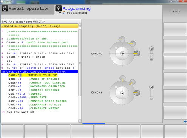
Task: Click parameter Q491=+50 CONTOUR START RADIUS
Action: coord(37,101)
